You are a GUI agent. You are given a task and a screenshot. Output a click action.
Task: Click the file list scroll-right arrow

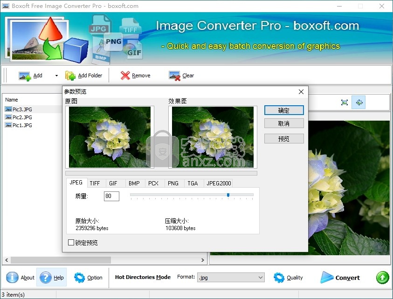tap(202, 260)
